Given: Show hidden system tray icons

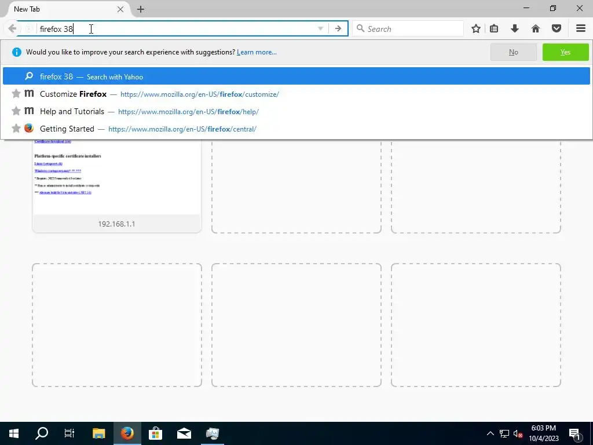Looking at the screenshot, I should [490, 433].
